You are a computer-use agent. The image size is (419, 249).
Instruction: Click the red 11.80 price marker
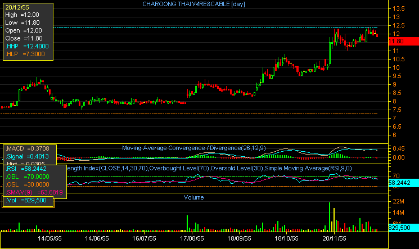[403, 41]
